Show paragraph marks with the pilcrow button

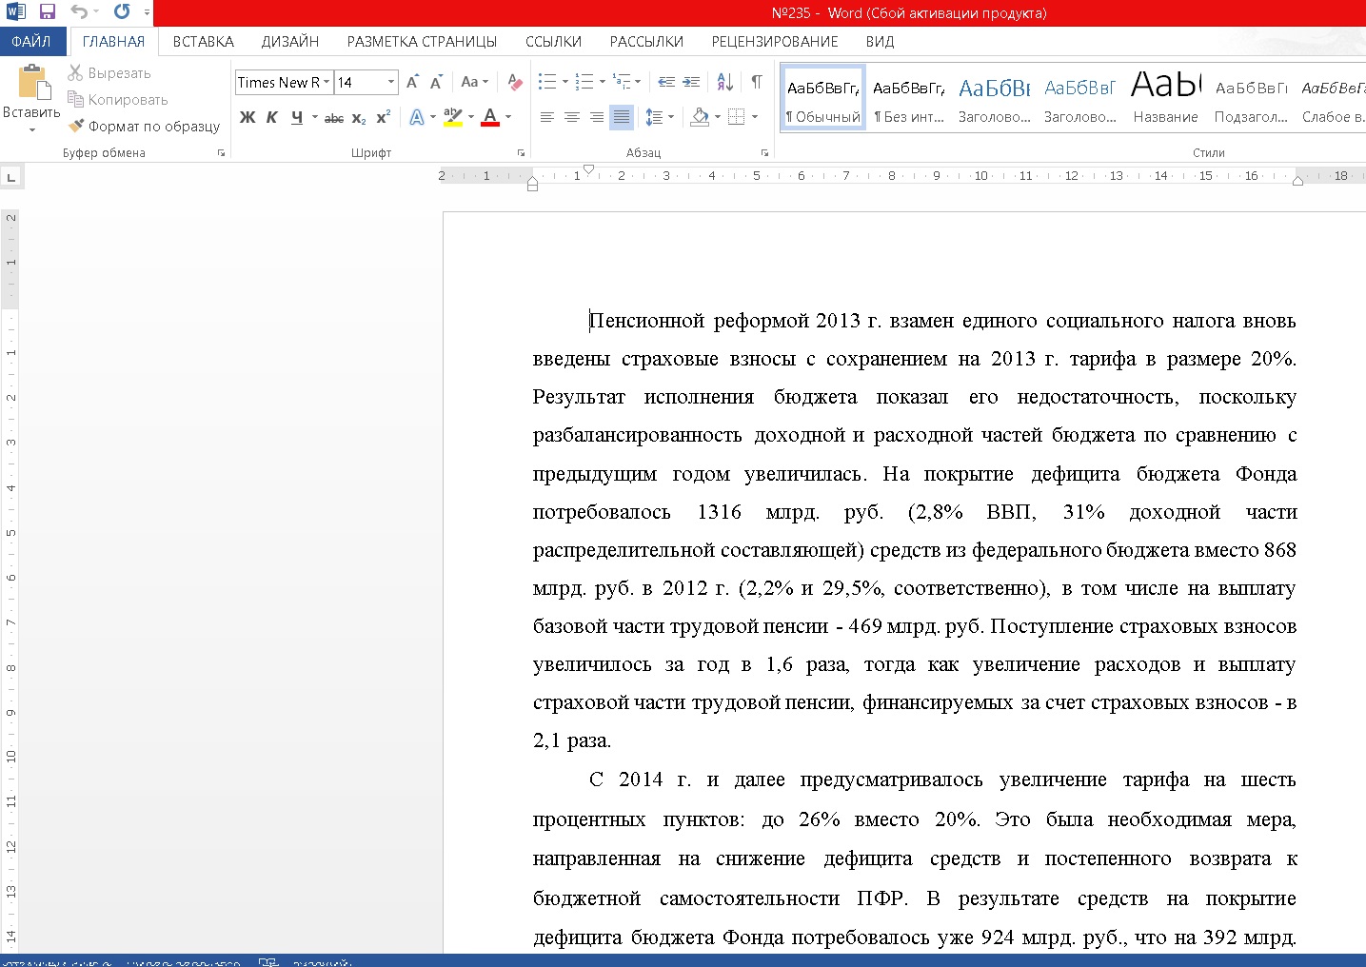tap(756, 82)
